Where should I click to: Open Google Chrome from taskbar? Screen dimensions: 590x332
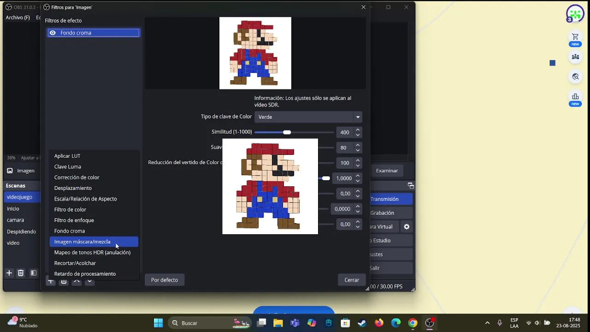coord(413,323)
